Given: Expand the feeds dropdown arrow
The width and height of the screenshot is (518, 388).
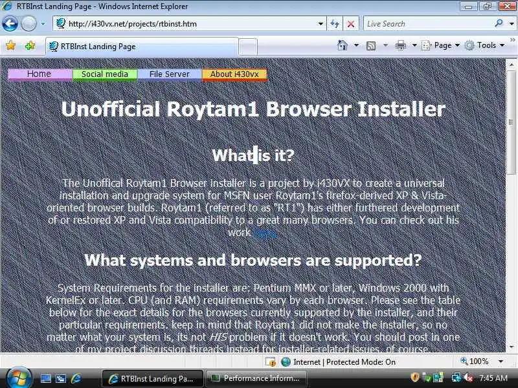Looking at the screenshot, I should click(385, 45).
